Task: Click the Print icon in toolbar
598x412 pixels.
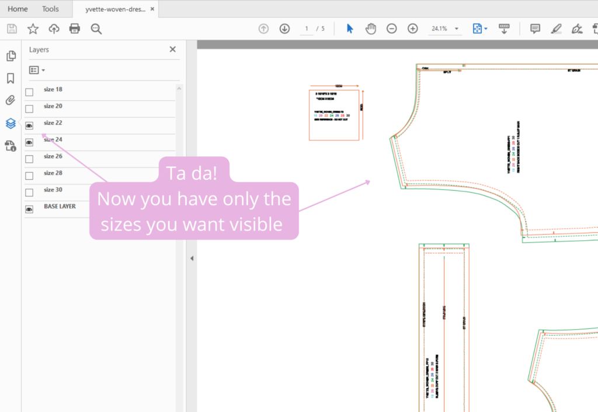Action: pyautogui.click(x=75, y=29)
